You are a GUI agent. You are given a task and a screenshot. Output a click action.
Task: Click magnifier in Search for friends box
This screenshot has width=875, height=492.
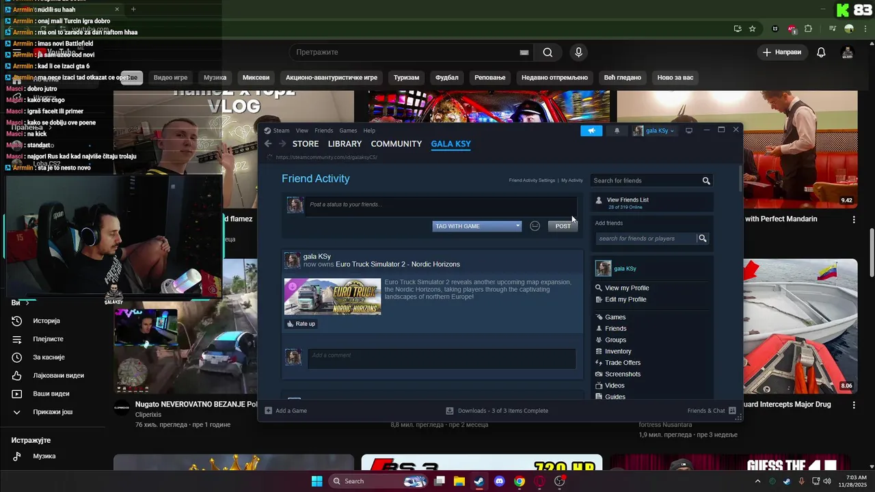coord(706,180)
